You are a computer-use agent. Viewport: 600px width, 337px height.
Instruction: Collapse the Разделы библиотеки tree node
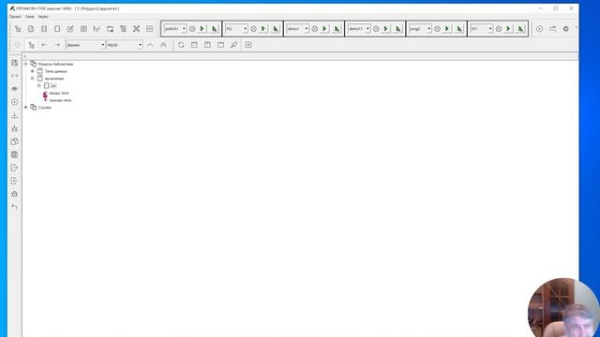pos(25,64)
